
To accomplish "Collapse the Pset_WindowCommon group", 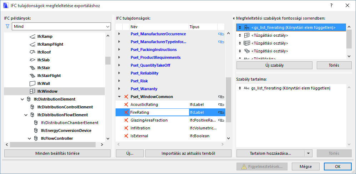I will [119, 97].
